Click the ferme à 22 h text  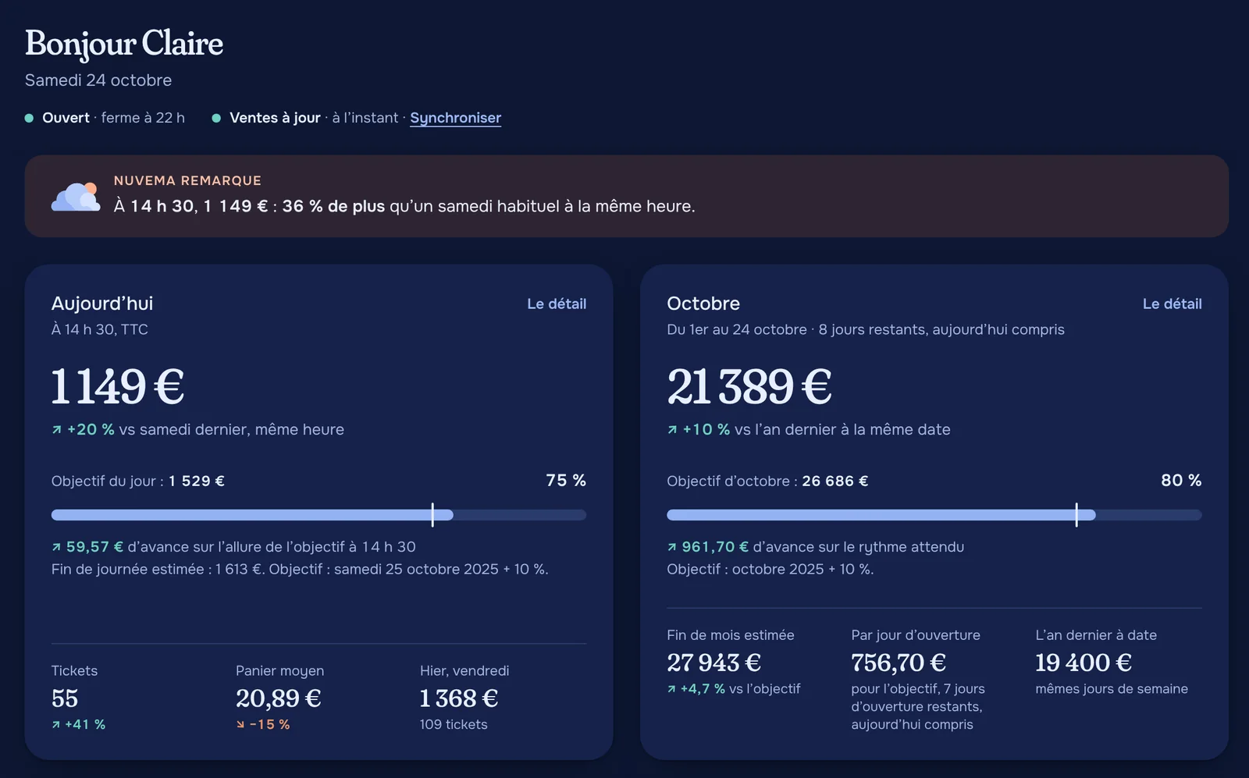click(x=143, y=118)
